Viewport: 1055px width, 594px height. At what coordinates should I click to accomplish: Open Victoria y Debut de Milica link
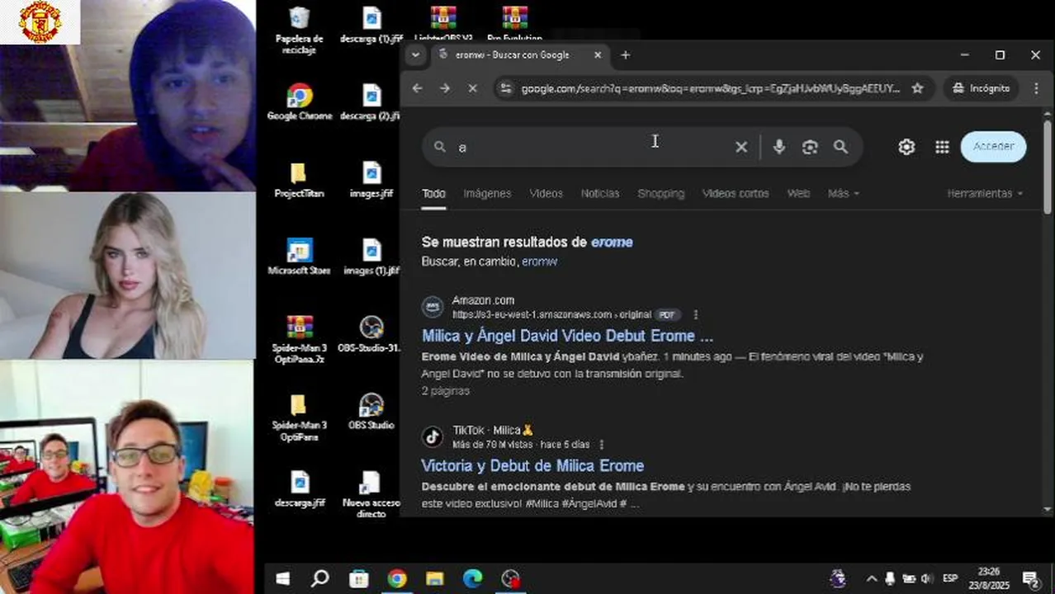[x=532, y=465]
